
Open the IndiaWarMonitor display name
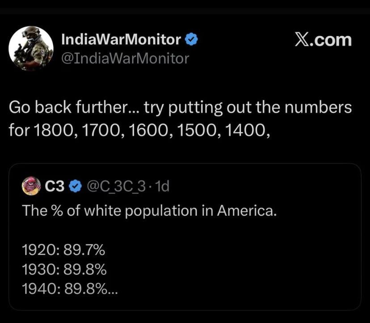[x=121, y=40]
